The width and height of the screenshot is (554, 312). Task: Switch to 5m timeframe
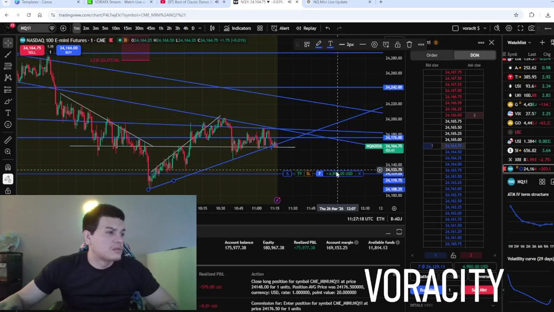coord(105,28)
